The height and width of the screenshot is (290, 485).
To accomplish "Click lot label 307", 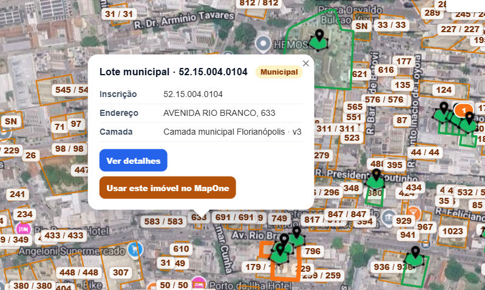I will [x=121, y=272].
